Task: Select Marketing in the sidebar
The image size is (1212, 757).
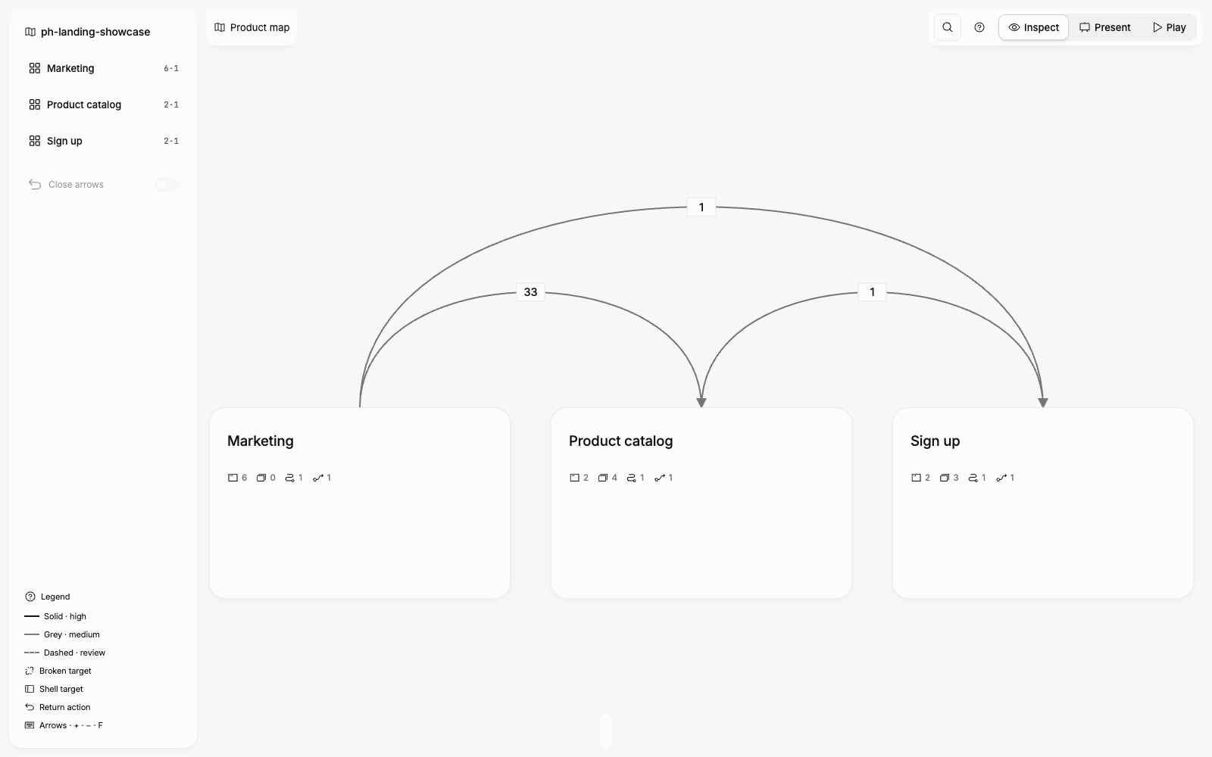Action: click(x=103, y=68)
